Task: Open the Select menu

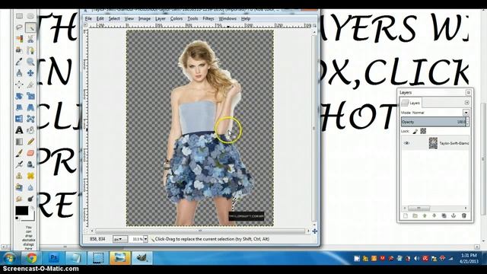Action: point(114,18)
